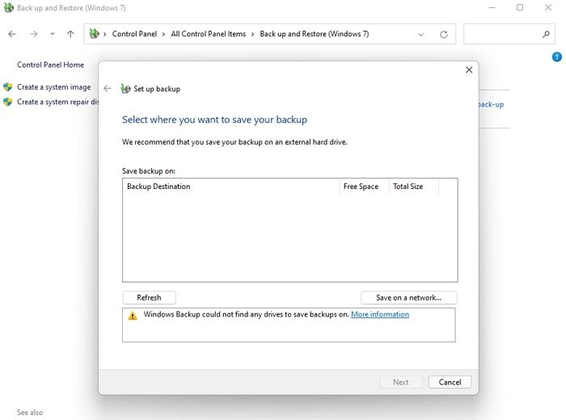Minimize the Back up and Restore window
Viewport: 566px width, 420px height.
(492, 7)
